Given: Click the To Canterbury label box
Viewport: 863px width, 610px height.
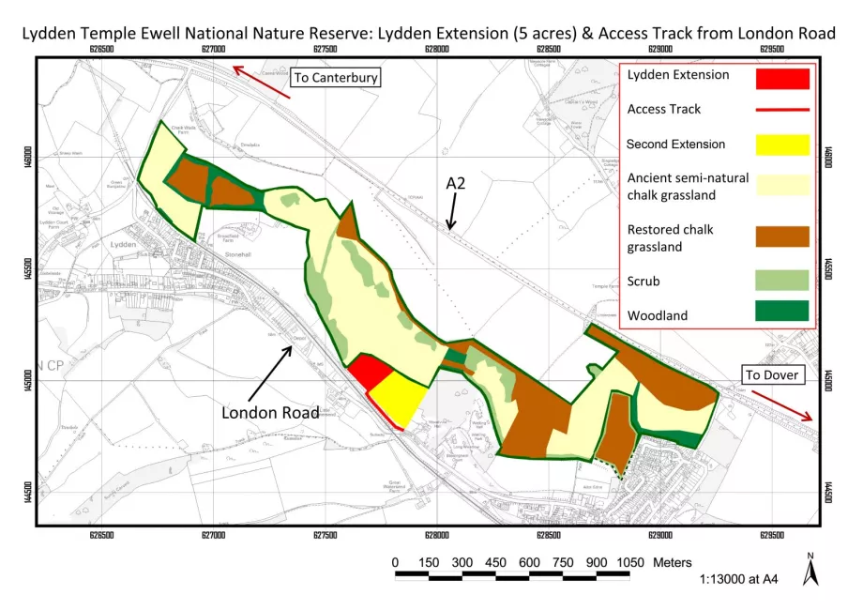Looking at the screenshot, I should click(335, 77).
